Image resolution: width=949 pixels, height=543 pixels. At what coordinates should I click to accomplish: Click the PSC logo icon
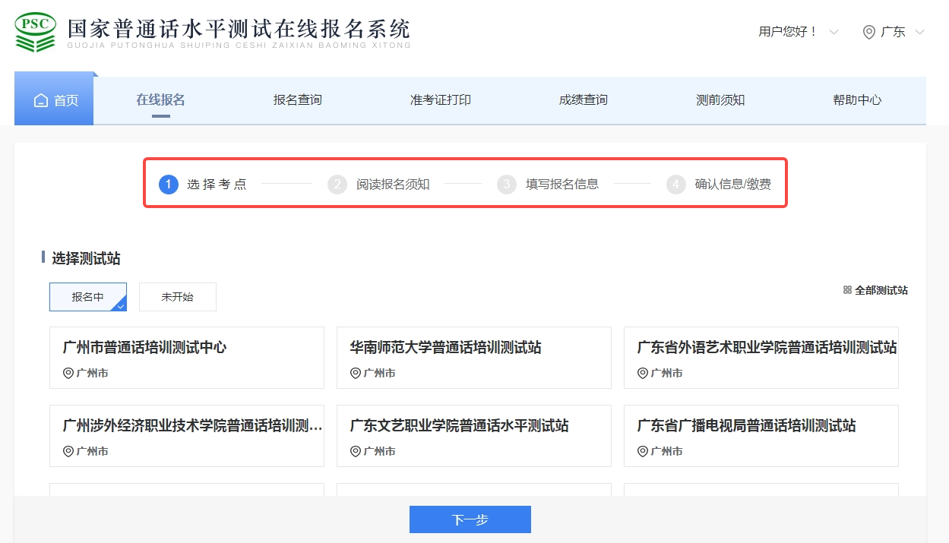[36, 32]
